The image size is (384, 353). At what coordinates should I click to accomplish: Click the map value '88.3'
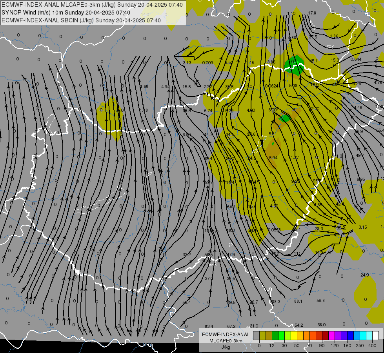point(276,302)
